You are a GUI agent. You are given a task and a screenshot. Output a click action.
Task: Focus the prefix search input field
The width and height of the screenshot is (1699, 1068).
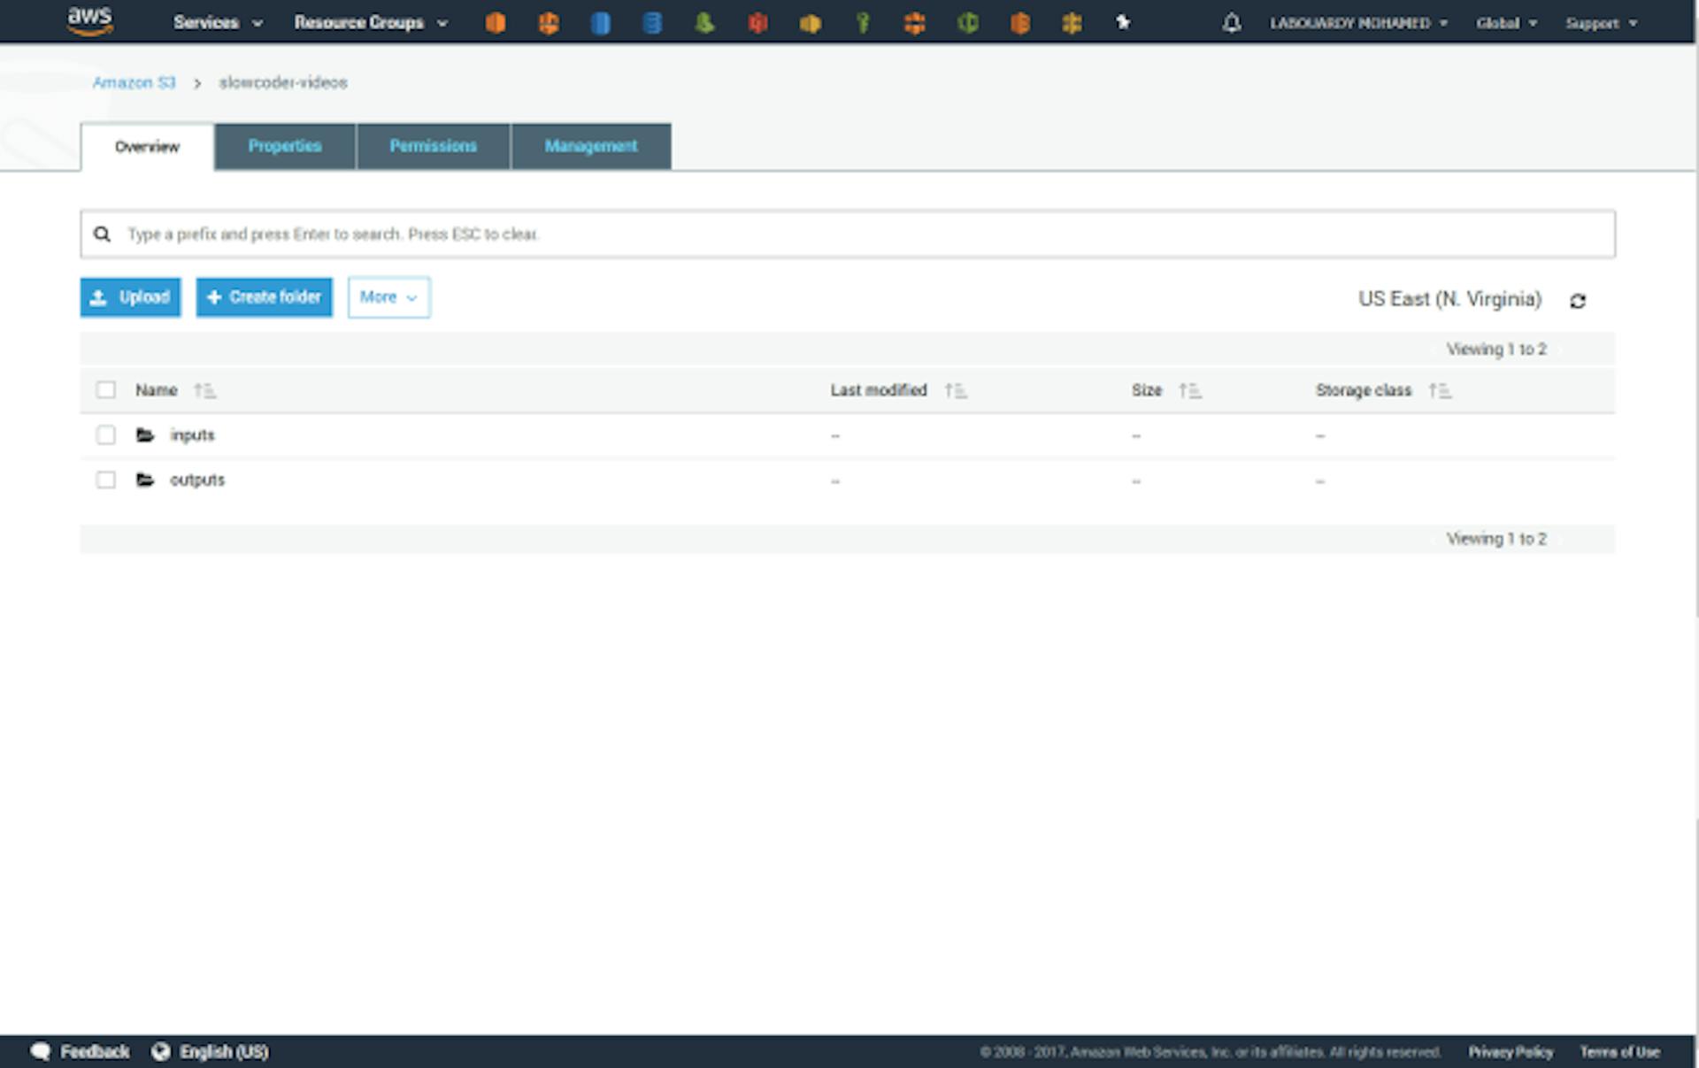pos(847,234)
